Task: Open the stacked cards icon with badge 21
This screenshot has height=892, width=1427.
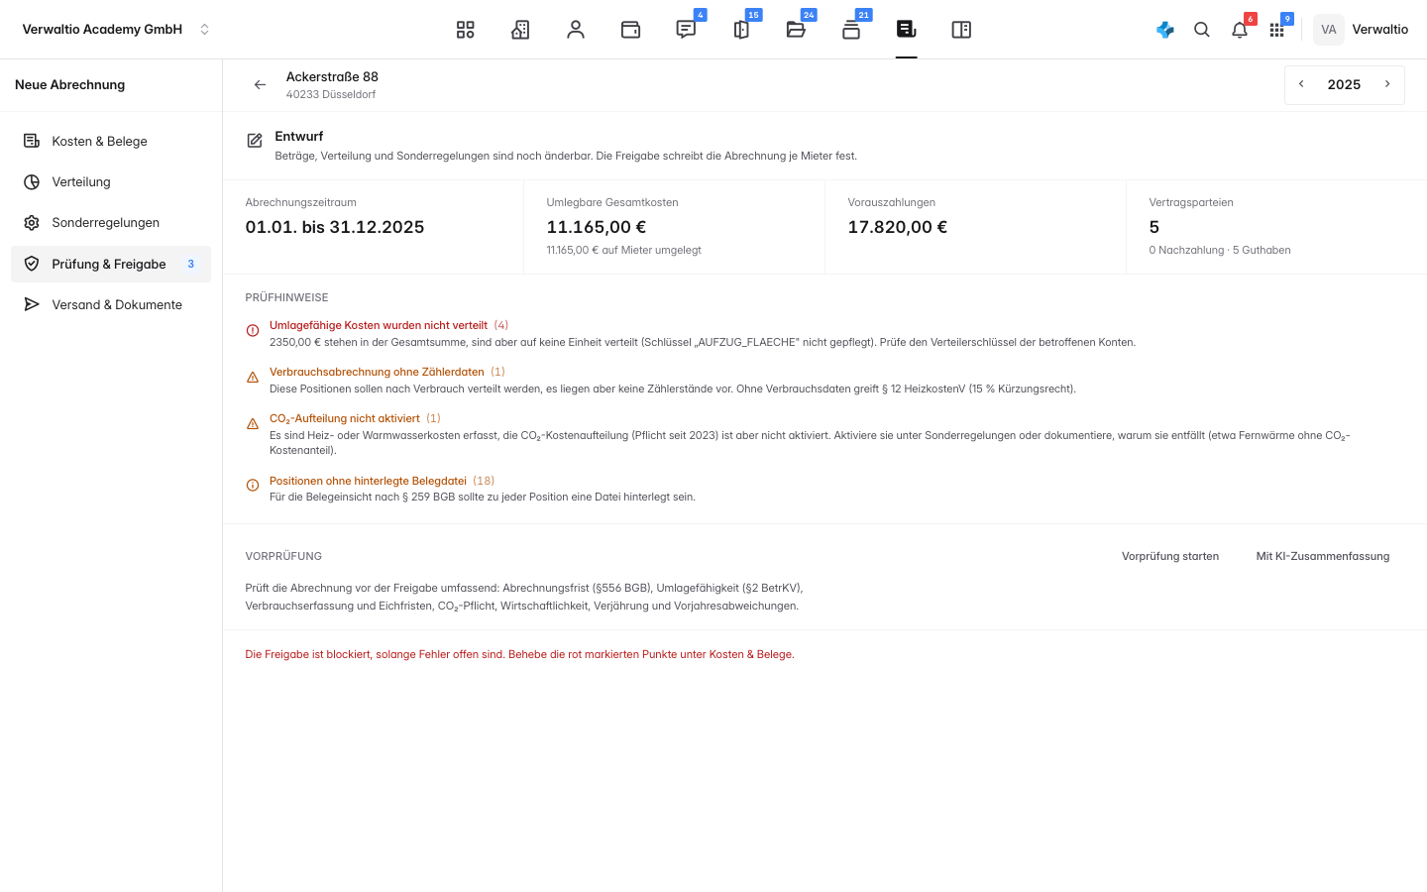Action: tap(851, 30)
